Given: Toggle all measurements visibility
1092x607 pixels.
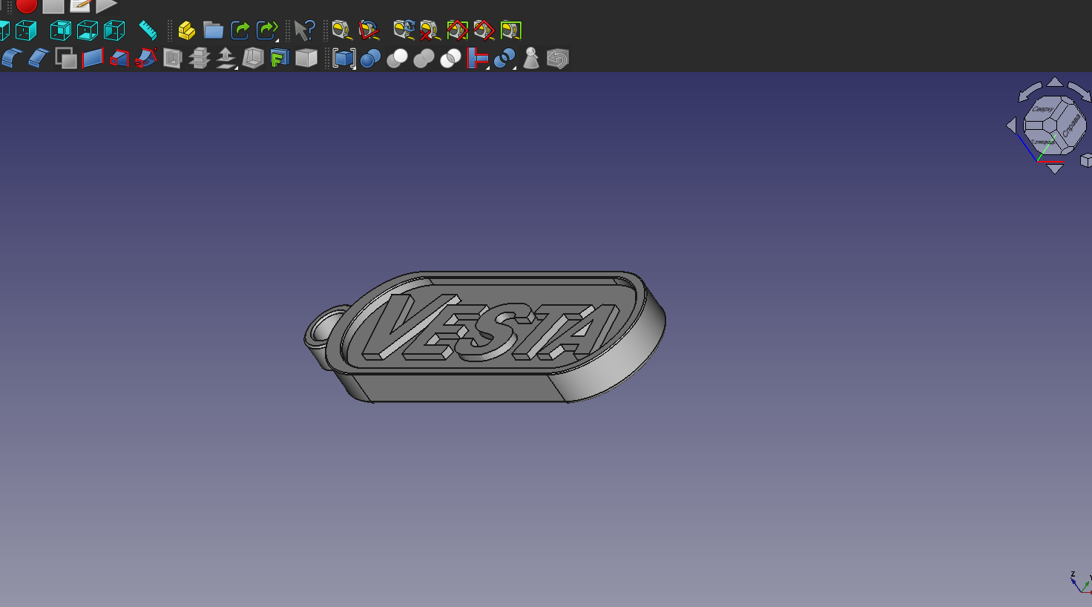Looking at the screenshot, I should 457,30.
